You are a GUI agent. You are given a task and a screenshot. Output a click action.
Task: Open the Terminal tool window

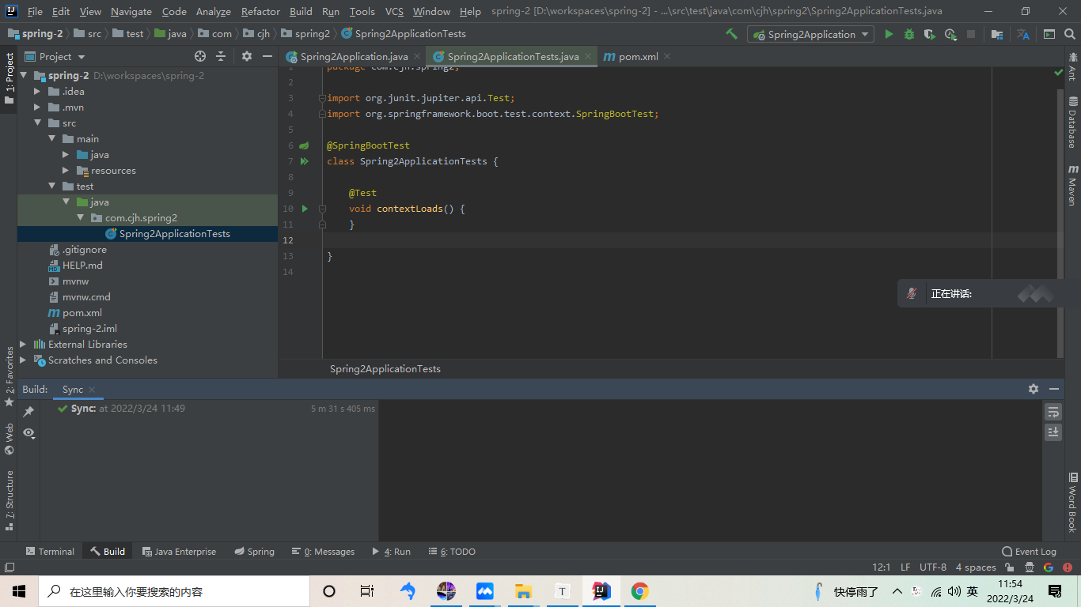coord(51,551)
